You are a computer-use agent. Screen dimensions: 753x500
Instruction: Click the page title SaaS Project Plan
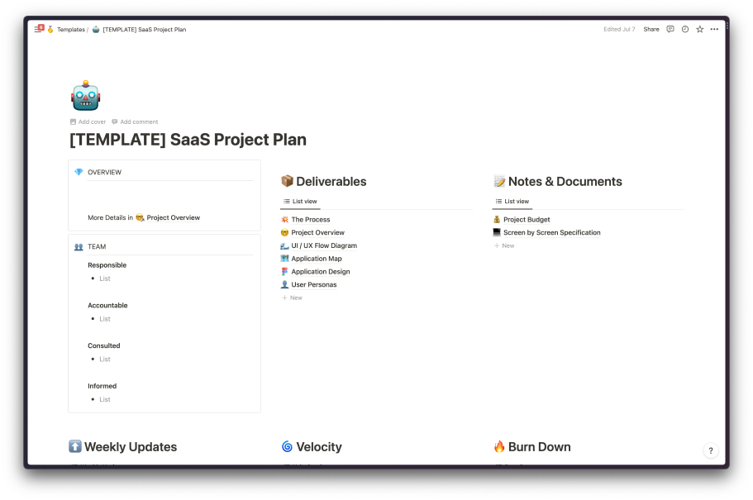188,140
